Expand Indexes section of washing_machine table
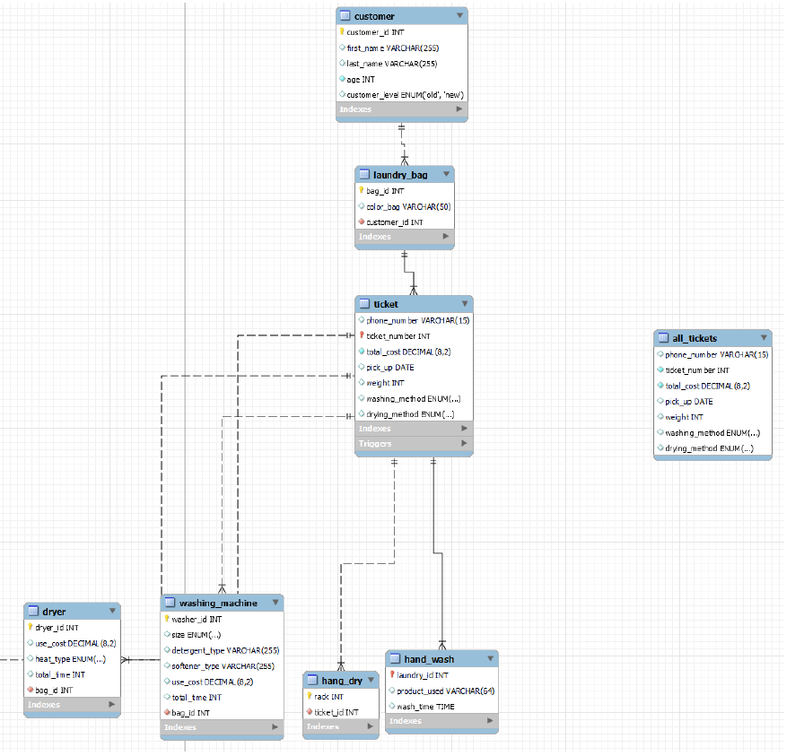This screenshot has width=804, height=756. pyautogui.click(x=275, y=728)
